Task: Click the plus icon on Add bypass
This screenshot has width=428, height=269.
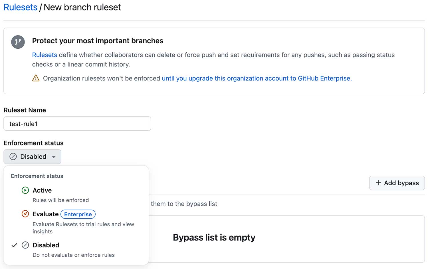Action: point(378,183)
